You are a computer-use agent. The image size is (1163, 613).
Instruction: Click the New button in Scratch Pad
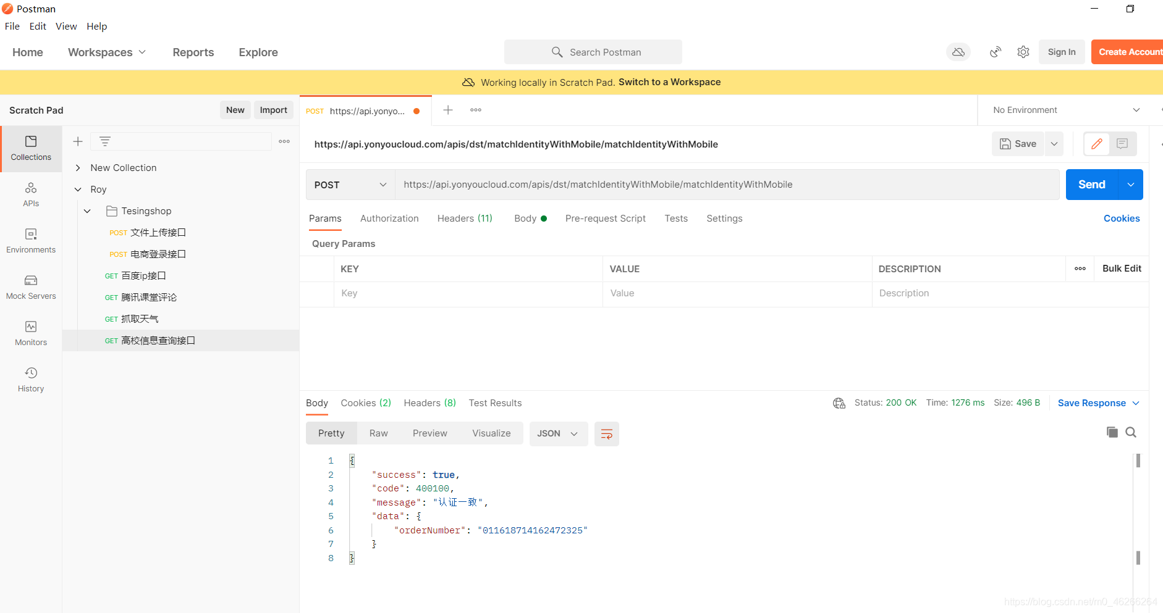click(235, 110)
